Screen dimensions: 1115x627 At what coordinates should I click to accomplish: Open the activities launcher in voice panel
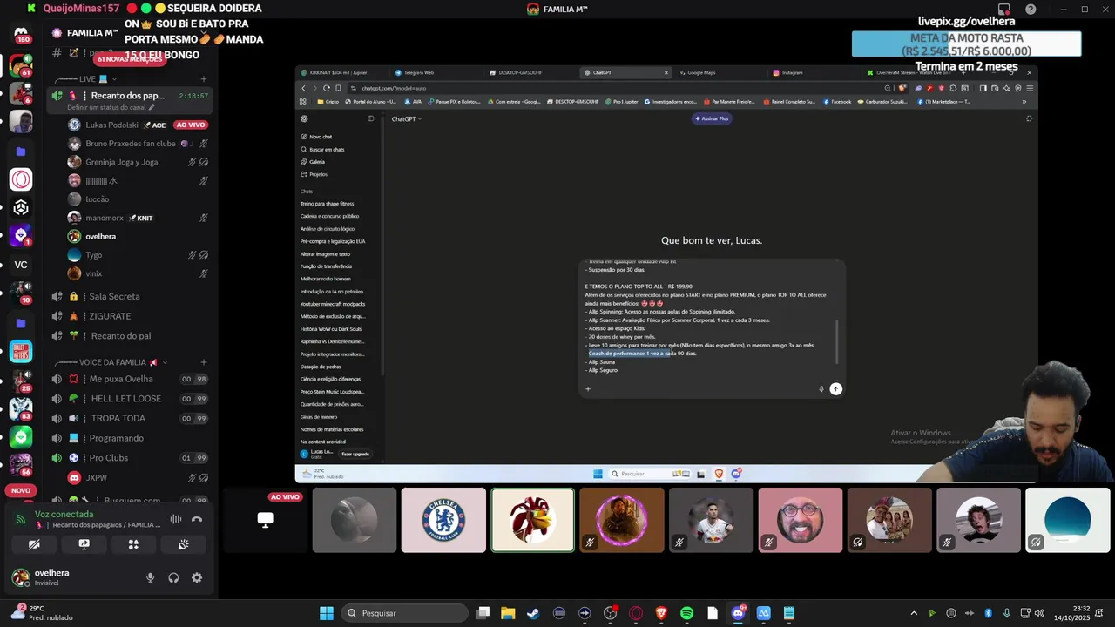coord(133,544)
